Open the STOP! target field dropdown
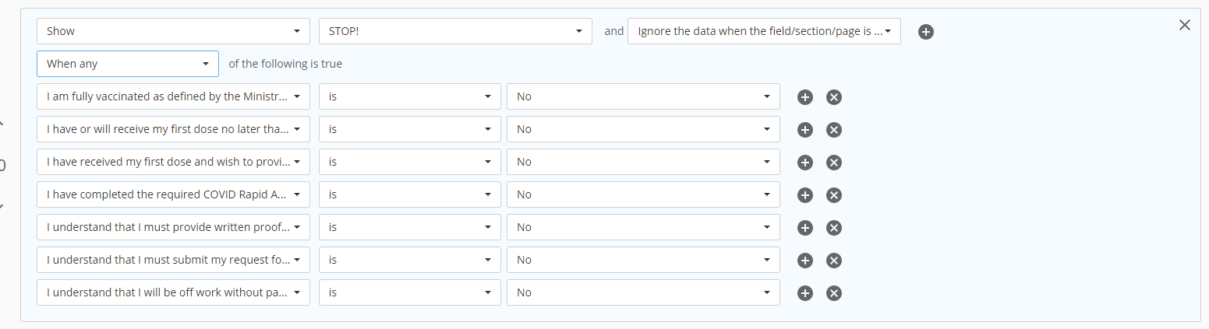The width and height of the screenshot is (1209, 329). [x=455, y=31]
